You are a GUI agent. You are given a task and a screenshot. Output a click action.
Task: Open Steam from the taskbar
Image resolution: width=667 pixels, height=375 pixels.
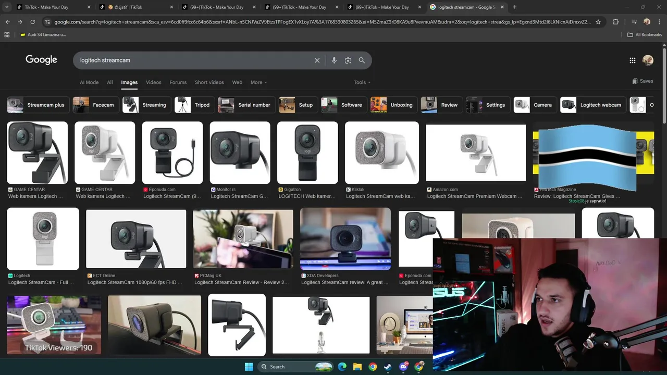coord(388,367)
